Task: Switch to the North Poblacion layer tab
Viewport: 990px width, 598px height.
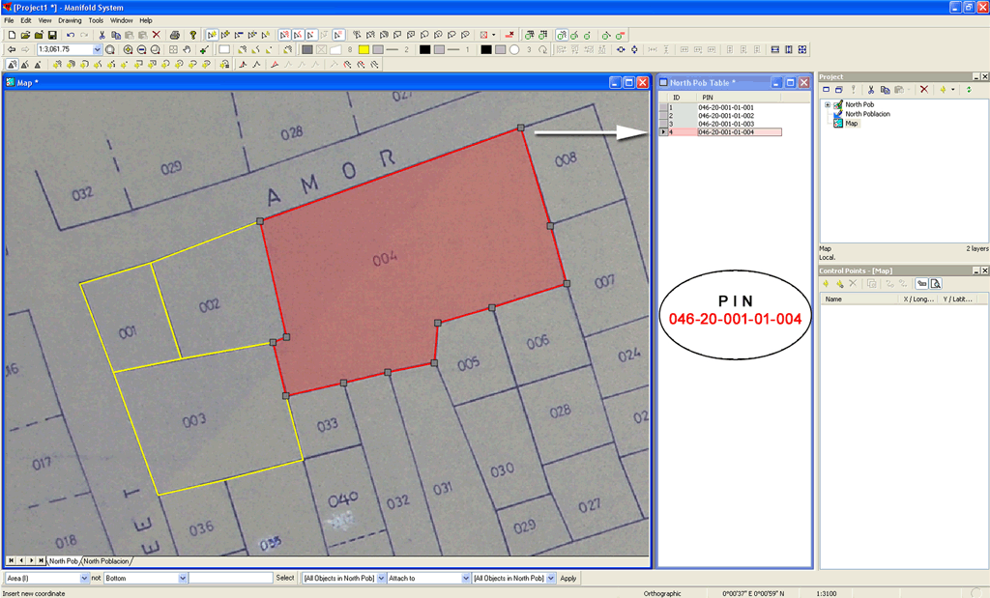Action: 106,561
